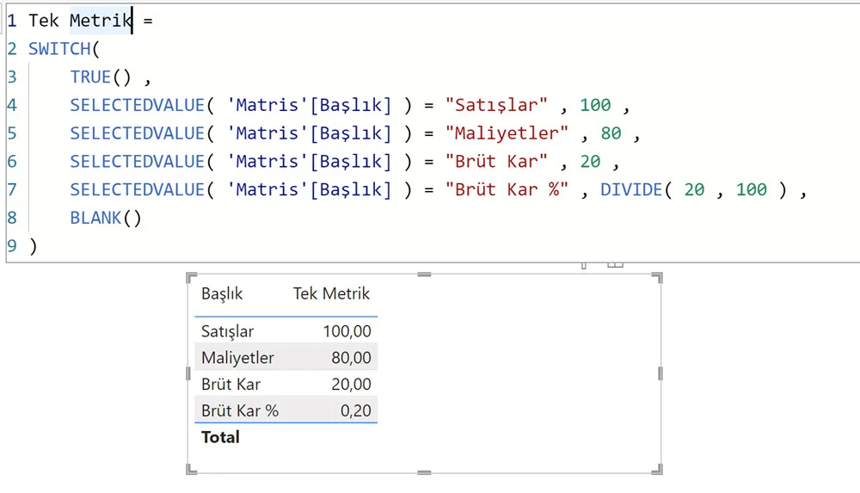Grab the visual's bottom-center resize handle
The image size is (860, 493).
click(424, 472)
